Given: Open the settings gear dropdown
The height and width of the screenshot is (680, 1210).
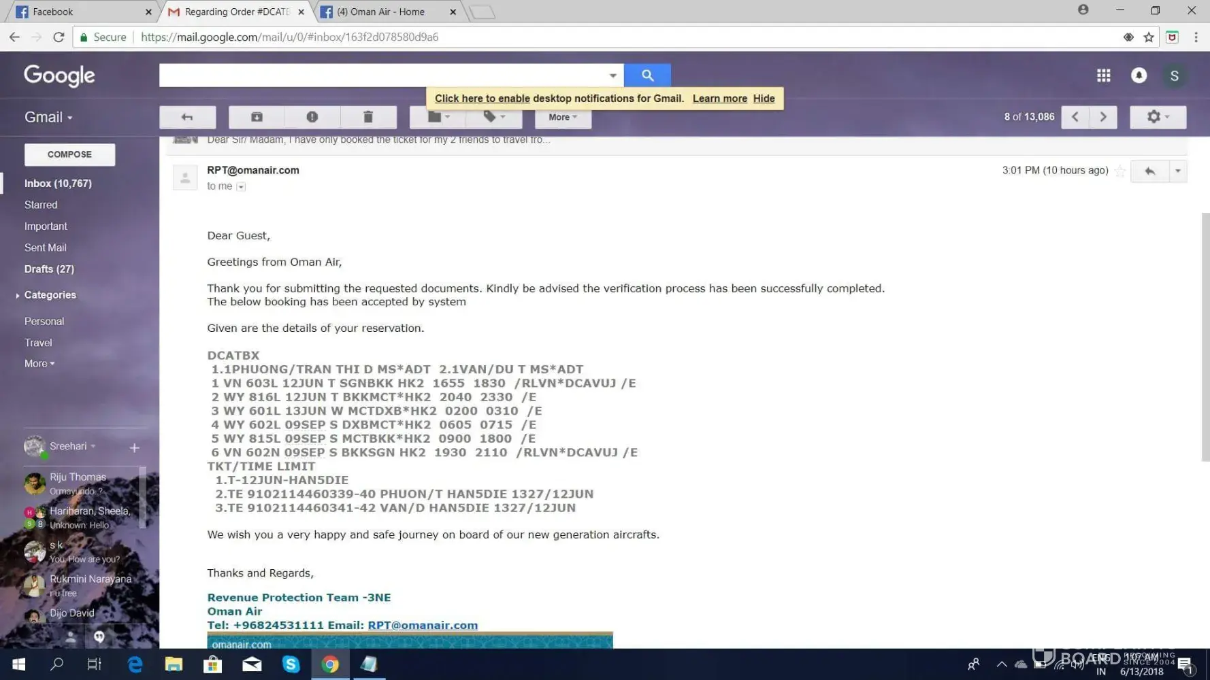Looking at the screenshot, I should (1157, 117).
